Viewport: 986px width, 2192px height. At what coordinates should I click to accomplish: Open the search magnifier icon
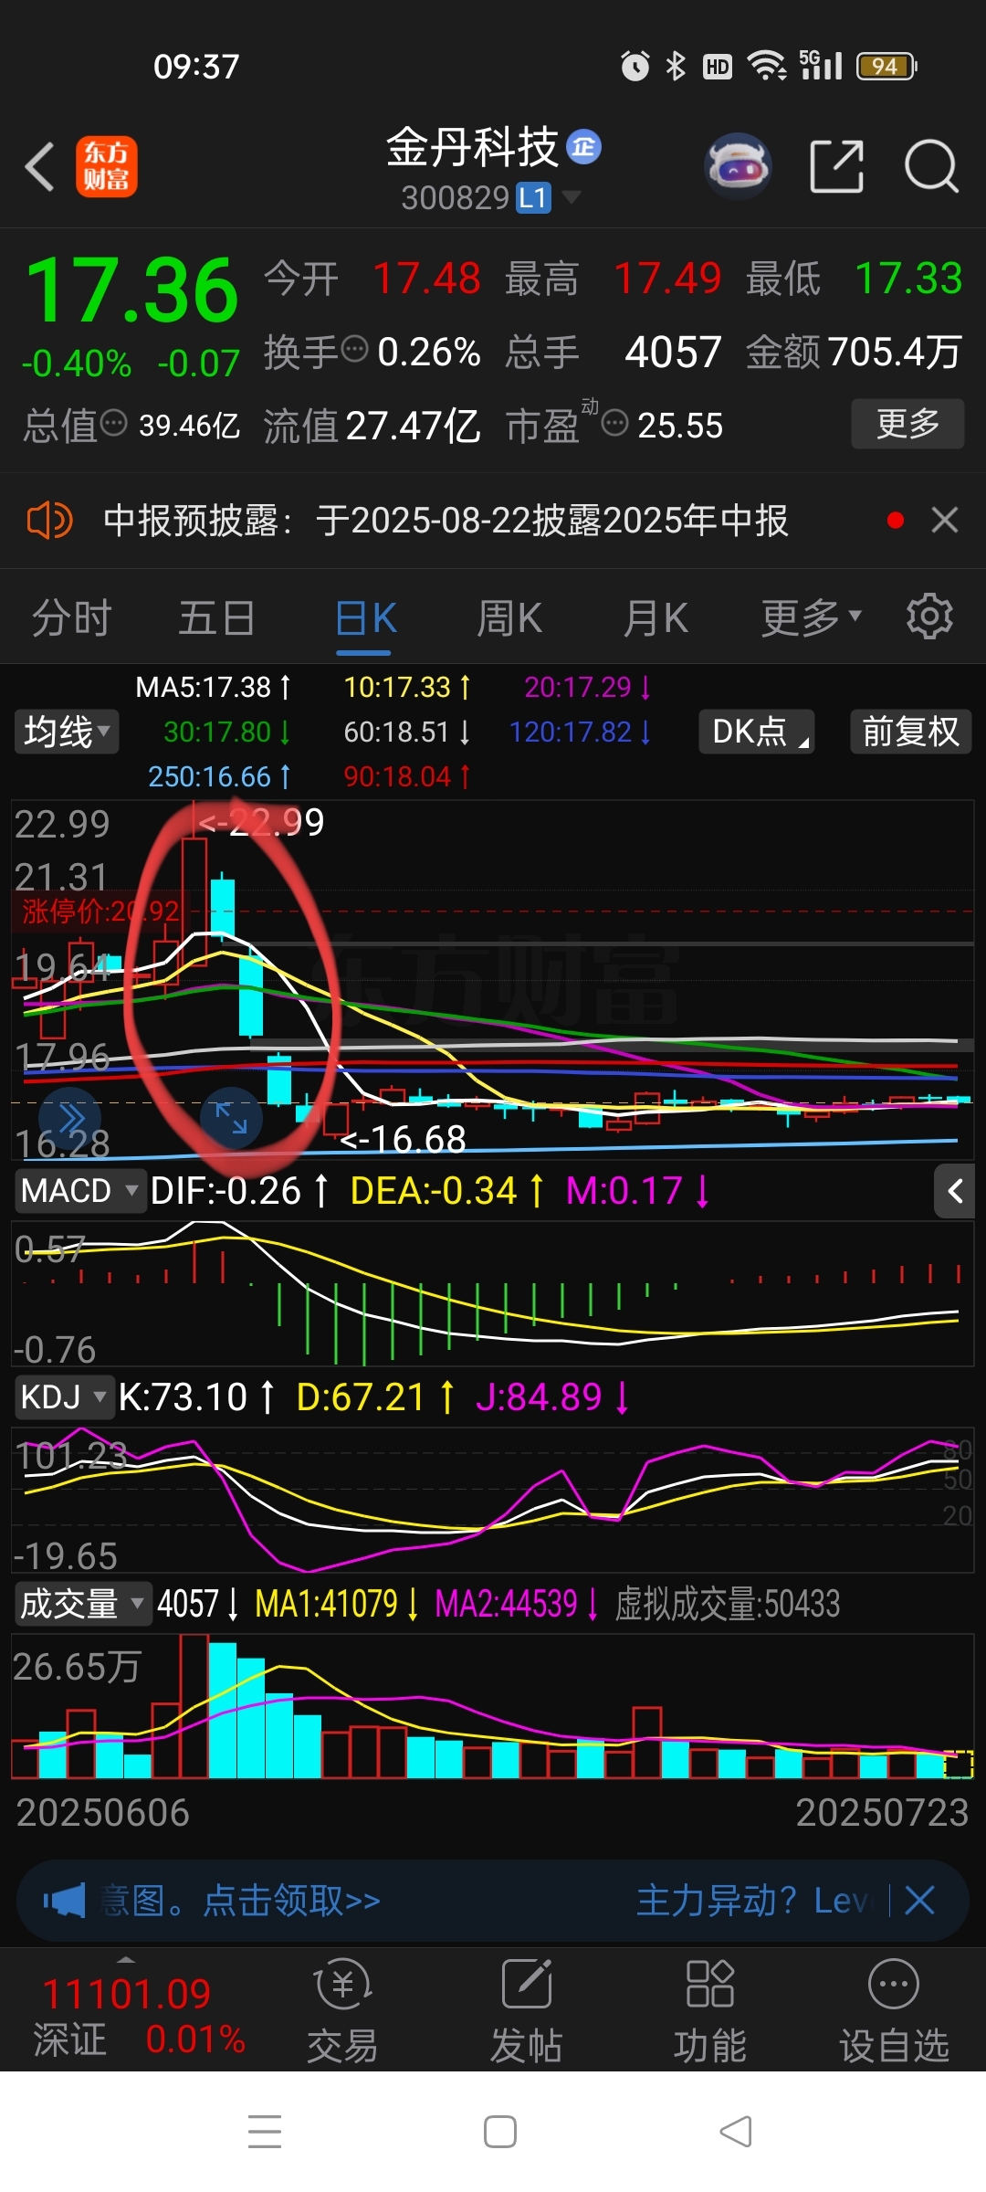931,167
